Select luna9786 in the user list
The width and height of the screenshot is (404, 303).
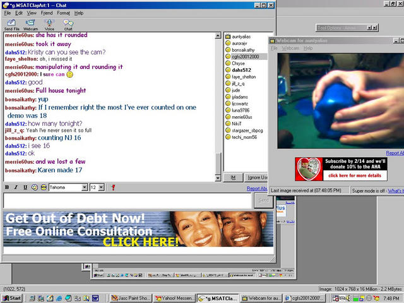(x=241, y=110)
